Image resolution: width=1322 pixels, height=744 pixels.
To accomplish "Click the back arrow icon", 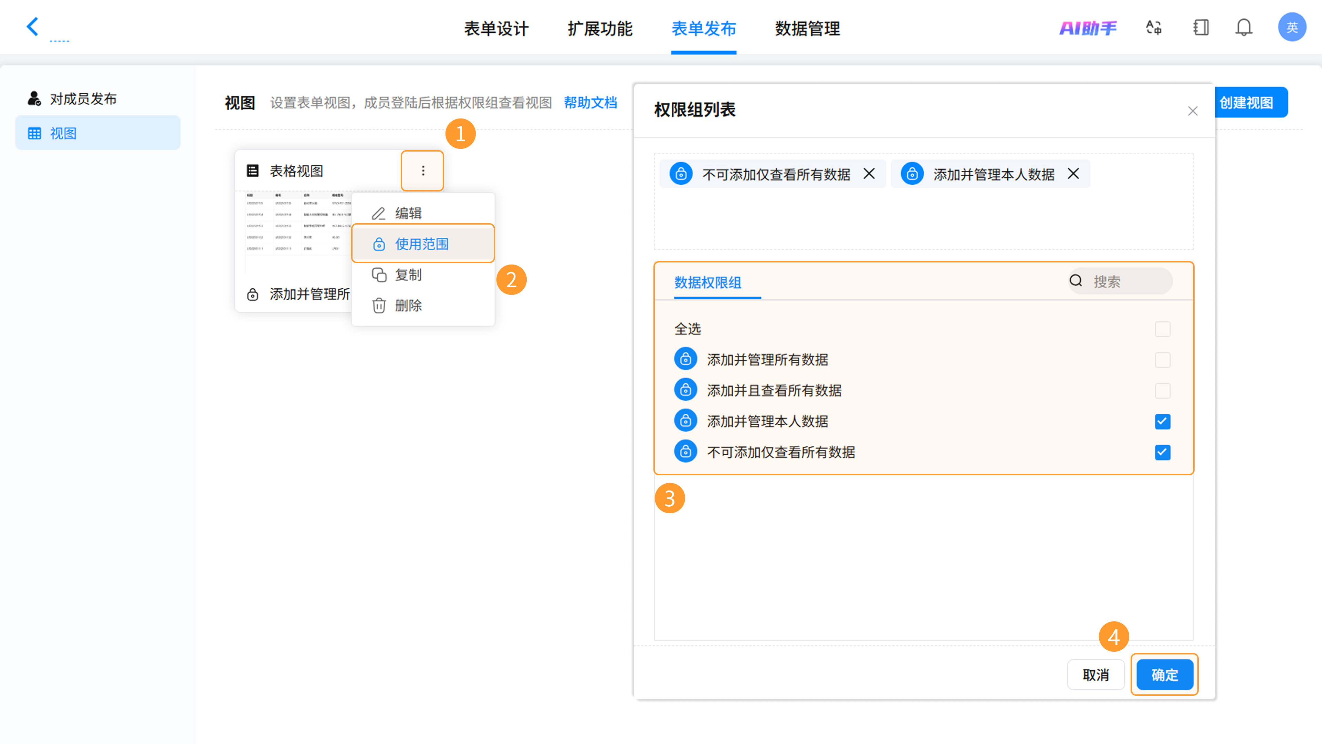I will 33,27.
